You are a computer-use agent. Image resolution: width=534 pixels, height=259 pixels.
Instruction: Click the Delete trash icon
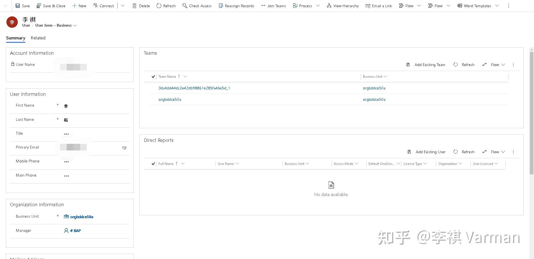[x=135, y=6]
